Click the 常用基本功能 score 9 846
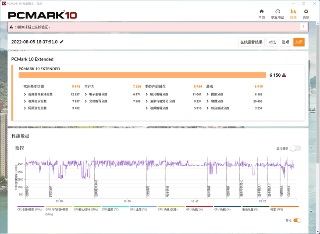 tap(76, 86)
